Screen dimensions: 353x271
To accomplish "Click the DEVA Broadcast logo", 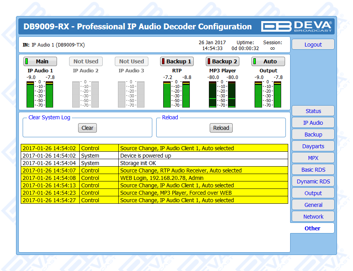I will (x=297, y=26).
